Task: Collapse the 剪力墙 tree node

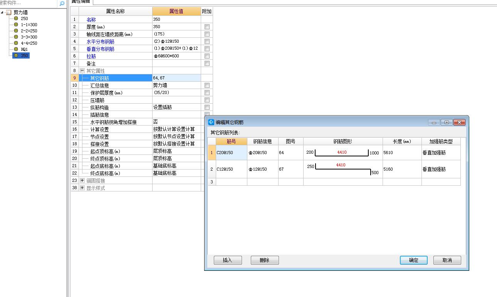Action: pyautogui.click(x=2, y=12)
